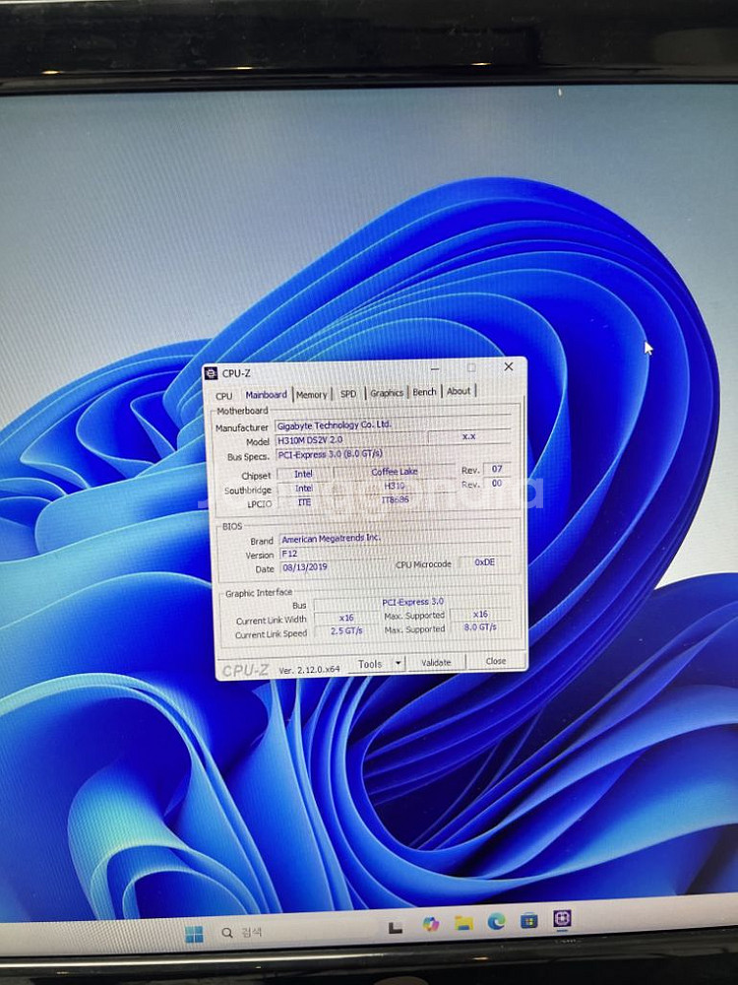
Task: Minimize the CPU-Z window
Action: point(435,368)
